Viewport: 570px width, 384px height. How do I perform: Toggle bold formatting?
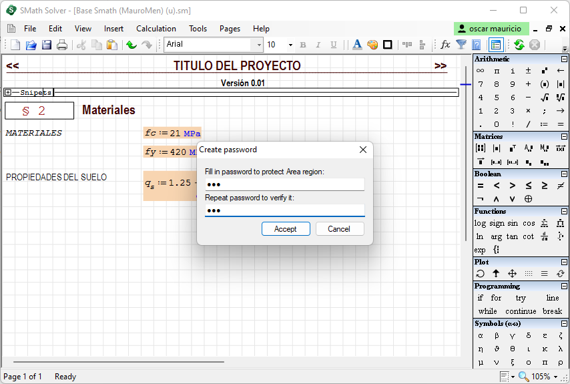pos(303,45)
